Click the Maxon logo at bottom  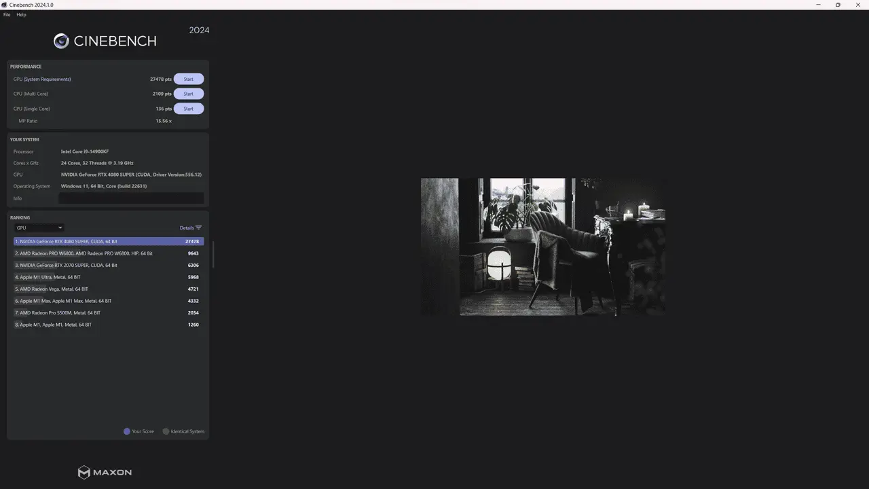pyautogui.click(x=105, y=472)
